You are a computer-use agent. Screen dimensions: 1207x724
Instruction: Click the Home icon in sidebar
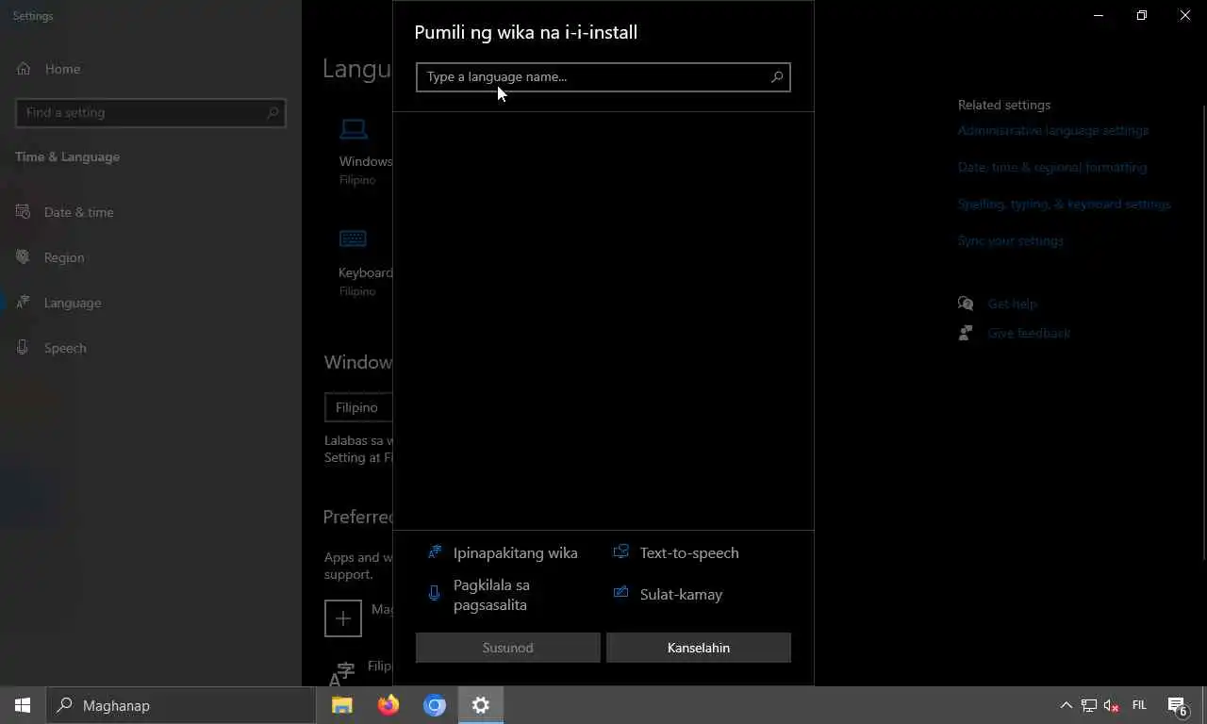click(x=24, y=69)
